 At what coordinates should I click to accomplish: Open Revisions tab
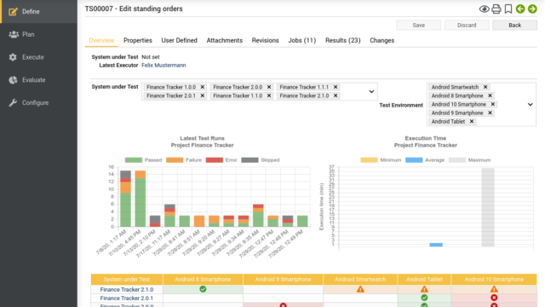(265, 40)
